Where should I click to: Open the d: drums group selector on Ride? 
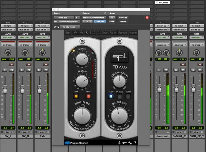(42, 45)
